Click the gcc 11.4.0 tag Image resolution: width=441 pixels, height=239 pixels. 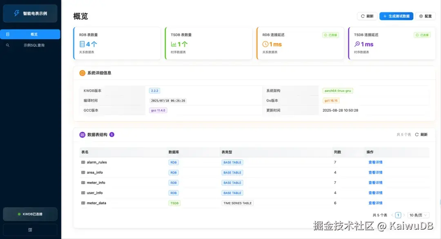(158, 111)
